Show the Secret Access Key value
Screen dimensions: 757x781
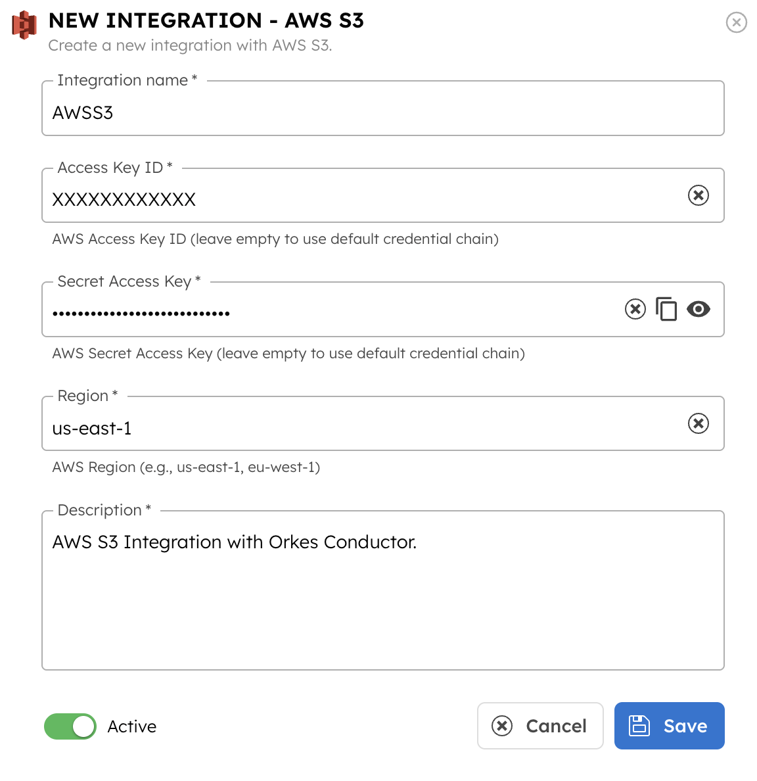coord(699,310)
